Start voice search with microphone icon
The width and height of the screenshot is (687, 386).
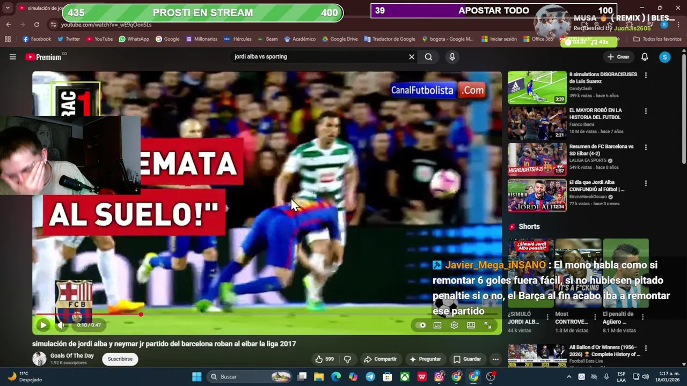tap(452, 57)
